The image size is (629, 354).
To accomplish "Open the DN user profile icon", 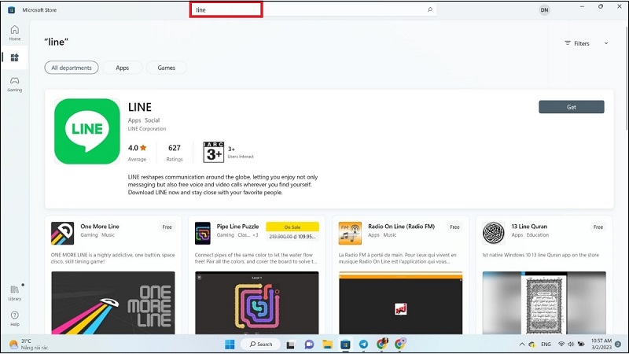I will tap(544, 9).
